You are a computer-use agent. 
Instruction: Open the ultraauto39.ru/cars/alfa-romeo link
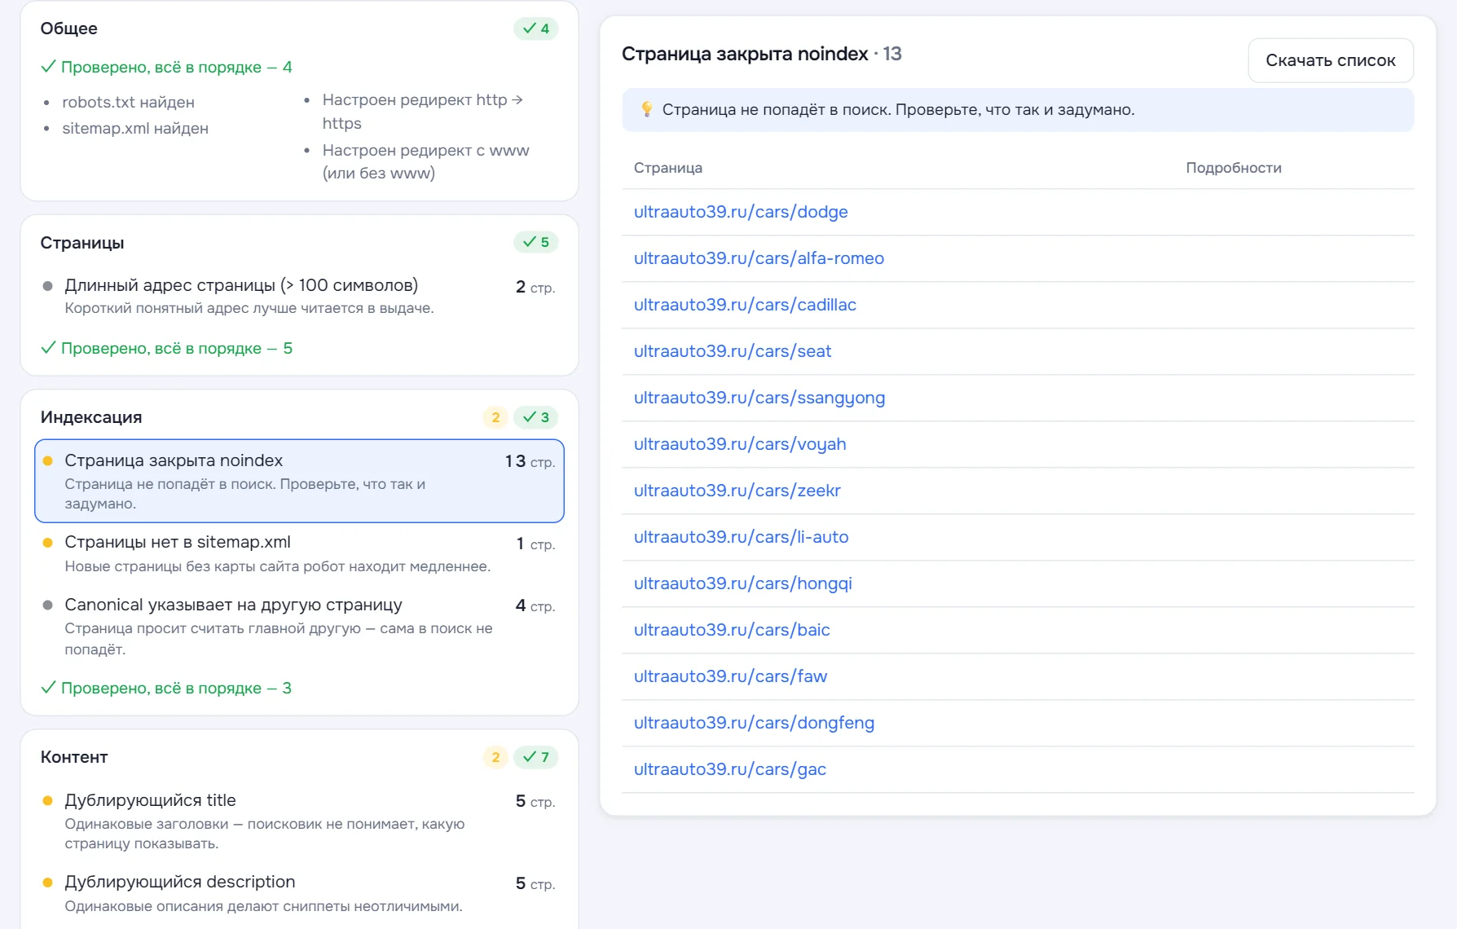[x=759, y=258]
